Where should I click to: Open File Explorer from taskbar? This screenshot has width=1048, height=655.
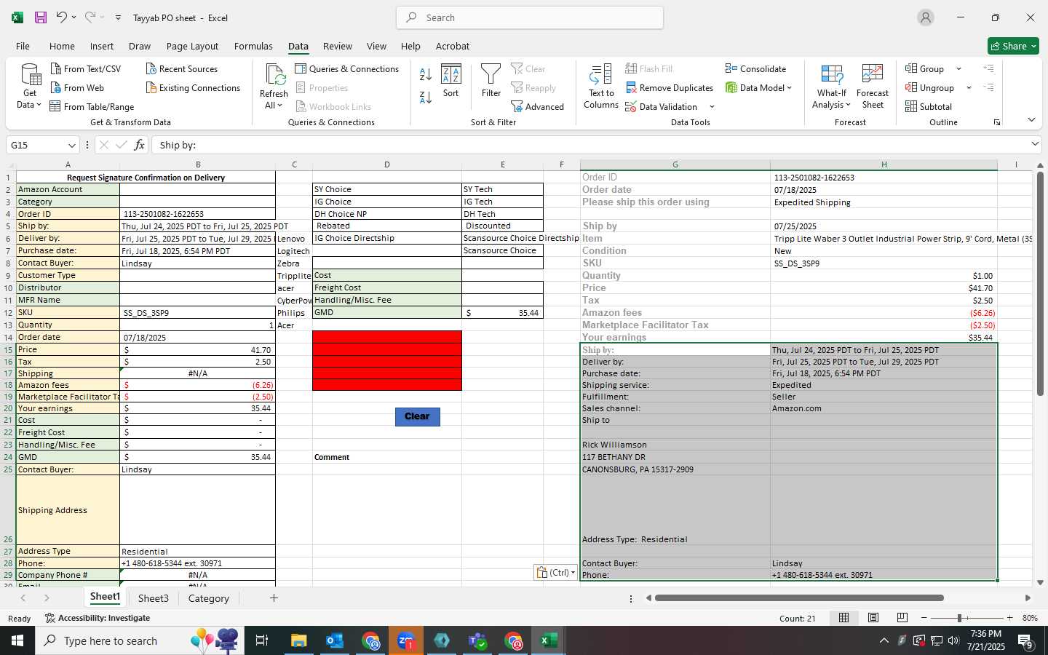[299, 640]
